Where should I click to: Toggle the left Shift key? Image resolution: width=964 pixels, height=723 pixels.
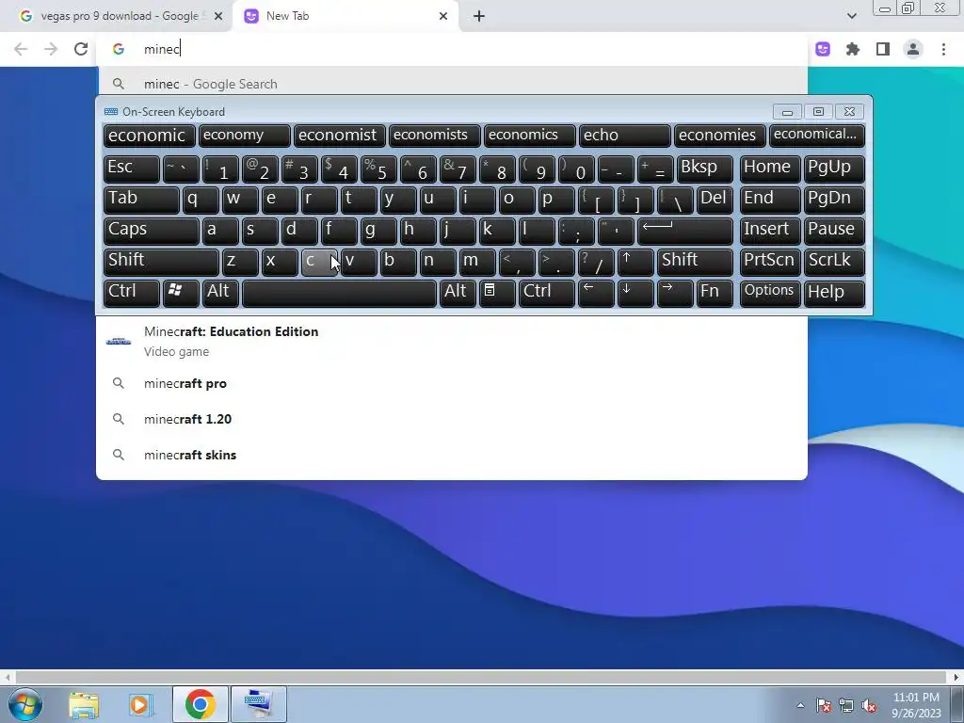161,262
